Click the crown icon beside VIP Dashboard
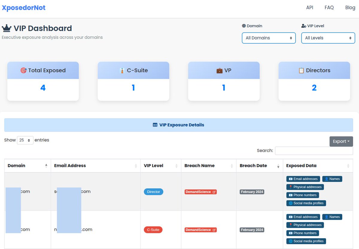Screen dimensions: 359x249 [x=7, y=28]
